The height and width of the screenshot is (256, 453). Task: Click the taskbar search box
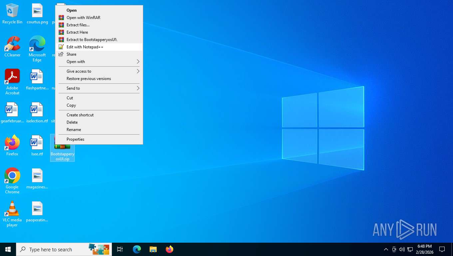[64, 249]
